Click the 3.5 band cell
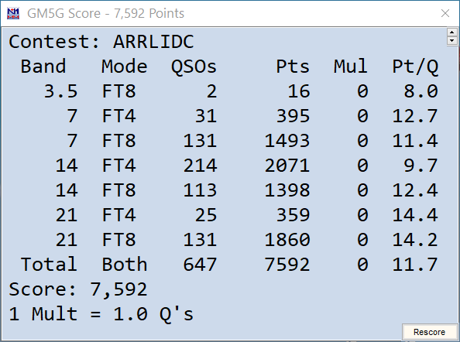The width and height of the screenshot is (460, 342). [x=60, y=91]
